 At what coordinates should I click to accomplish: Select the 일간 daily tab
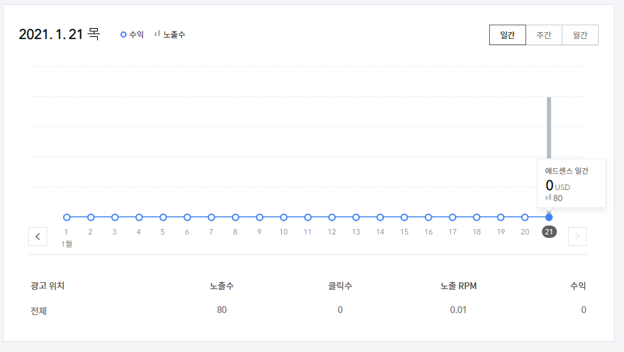click(x=508, y=35)
